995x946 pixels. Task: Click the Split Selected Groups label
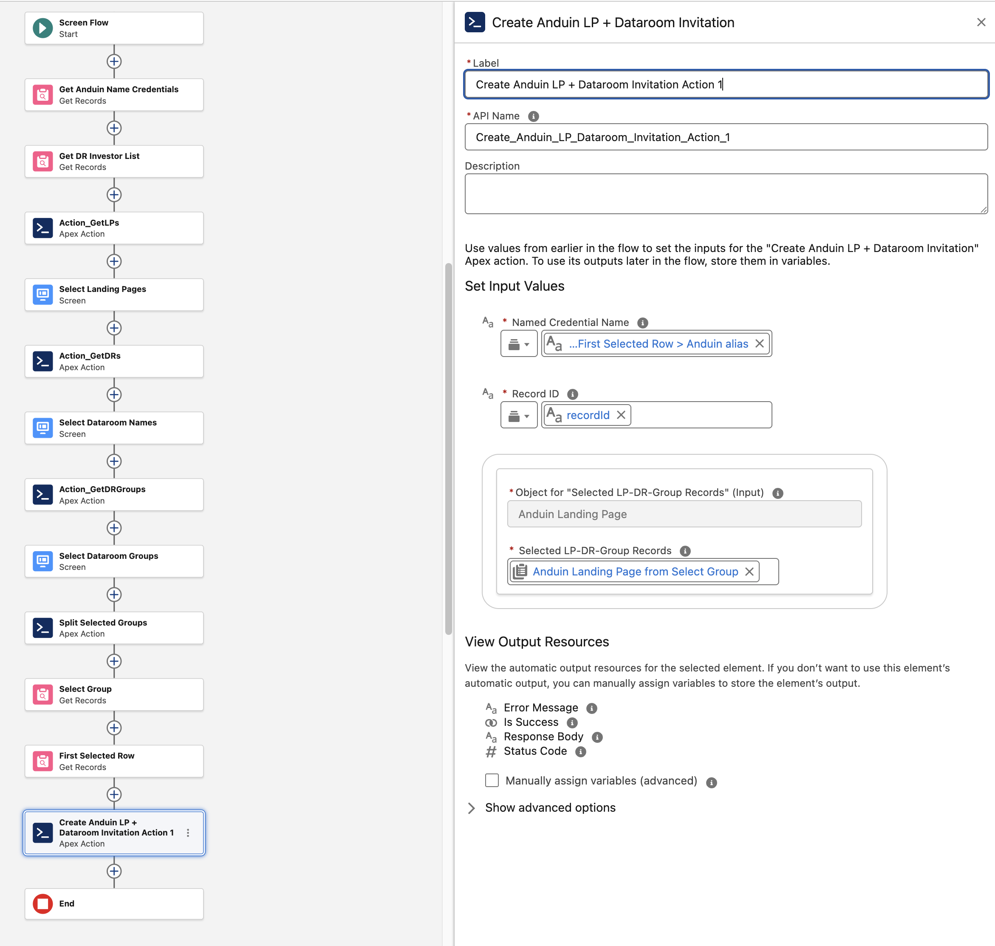pyautogui.click(x=103, y=622)
